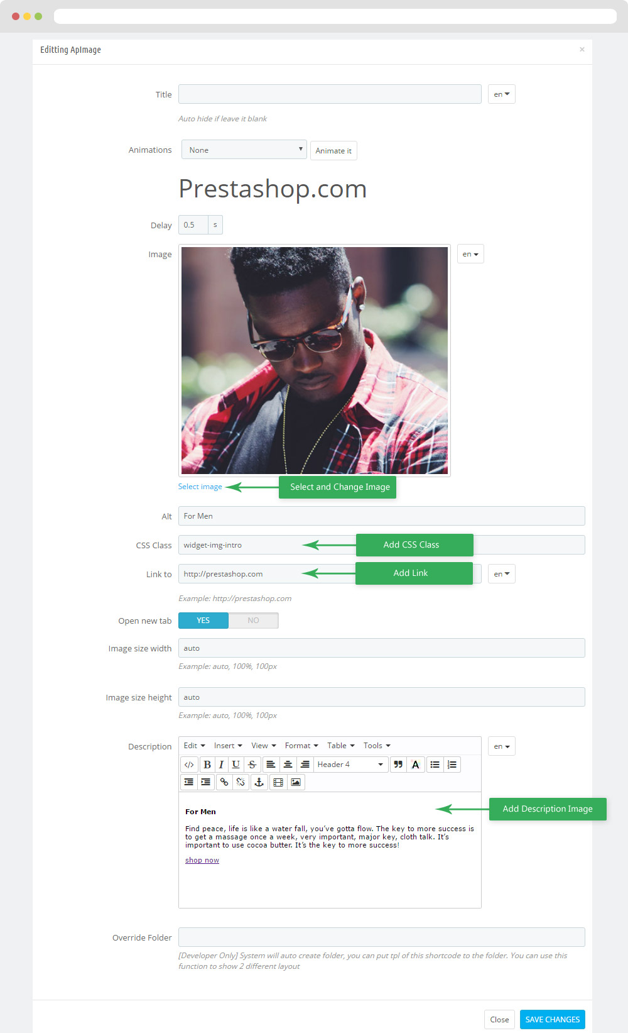Screen dimensions: 628x1033
Task: Open the Format menu in editor
Action: (301, 746)
